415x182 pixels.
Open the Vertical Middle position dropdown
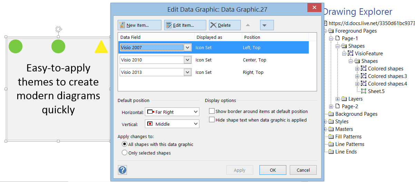point(172,124)
